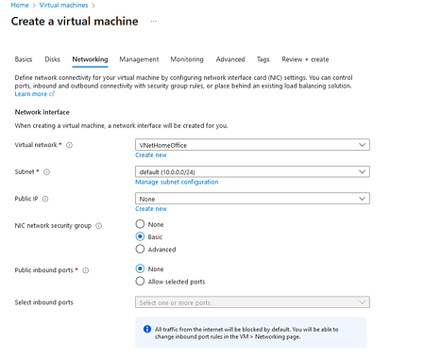
Task: Switch to the Tags tab
Action: point(263,59)
